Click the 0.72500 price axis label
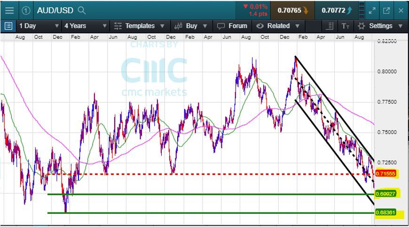The height and width of the screenshot is (227, 409). coord(387,162)
